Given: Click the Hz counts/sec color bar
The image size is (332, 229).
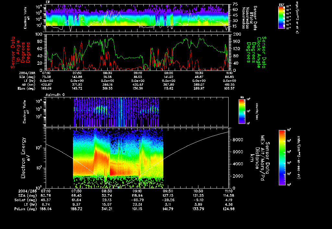Looking at the screenshot, I should [x=242, y=112].
